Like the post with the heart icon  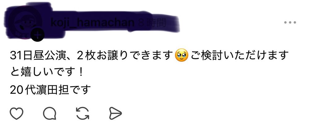tap(17, 113)
